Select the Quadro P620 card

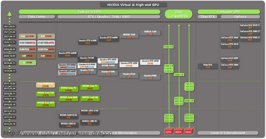coord(129,75)
